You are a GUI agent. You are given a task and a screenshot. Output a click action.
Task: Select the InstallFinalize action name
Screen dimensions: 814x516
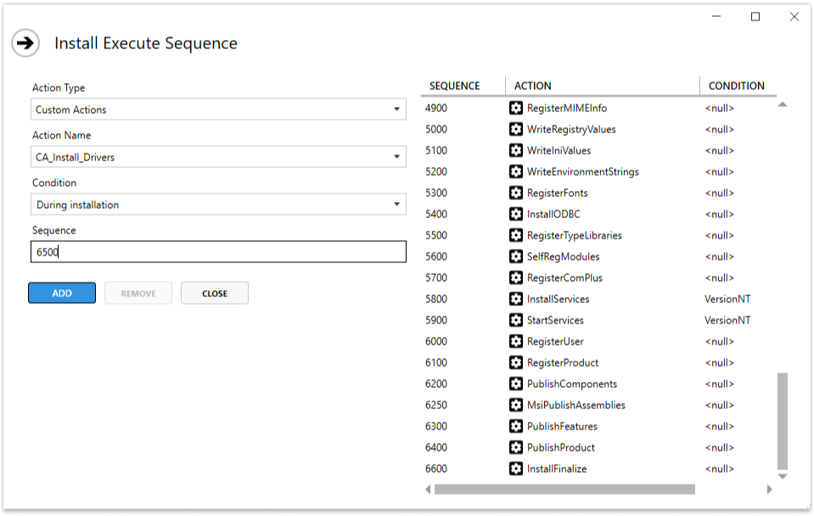click(x=557, y=468)
